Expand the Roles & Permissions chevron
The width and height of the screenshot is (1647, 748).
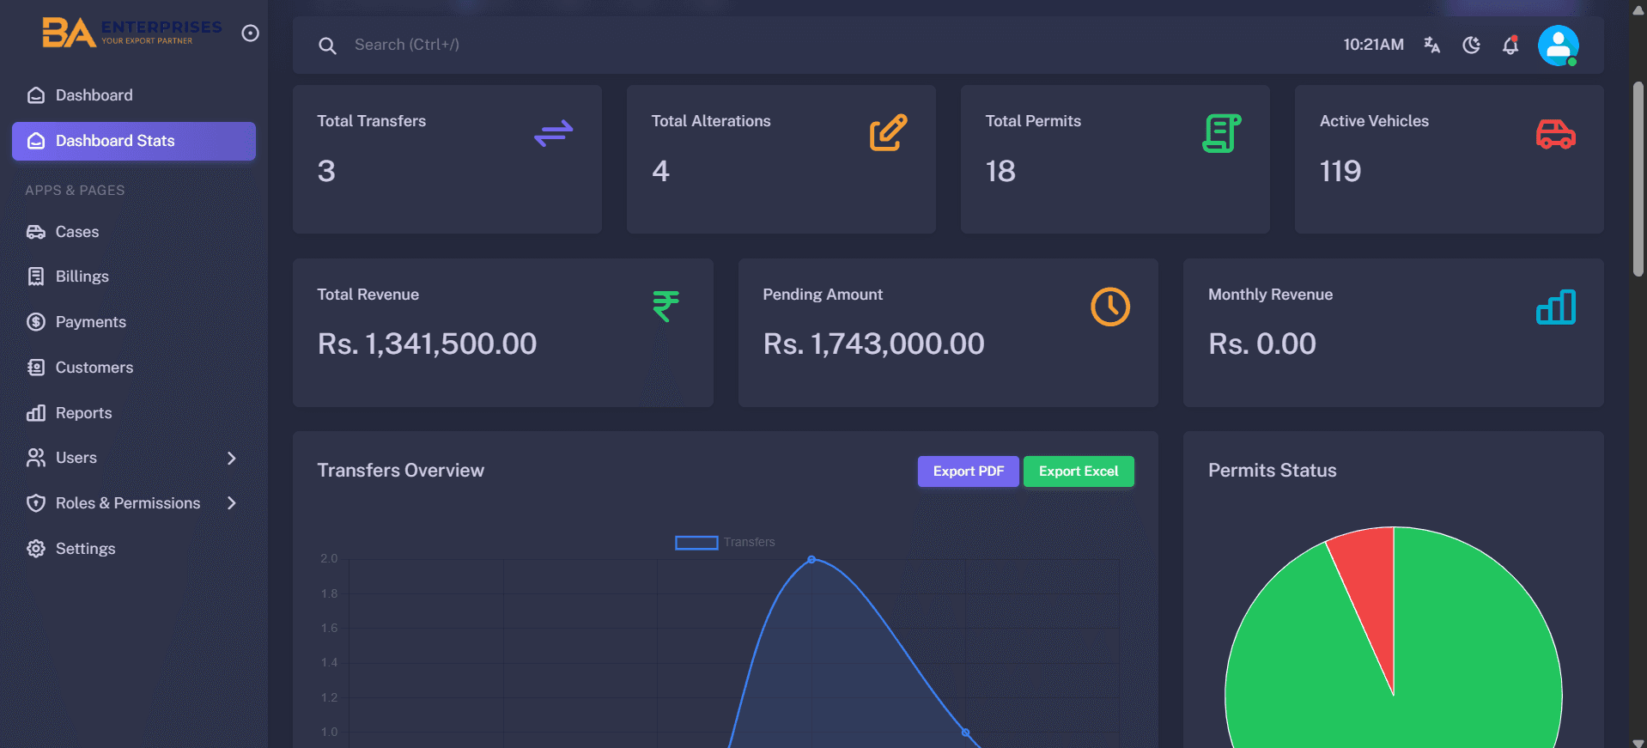tap(232, 503)
